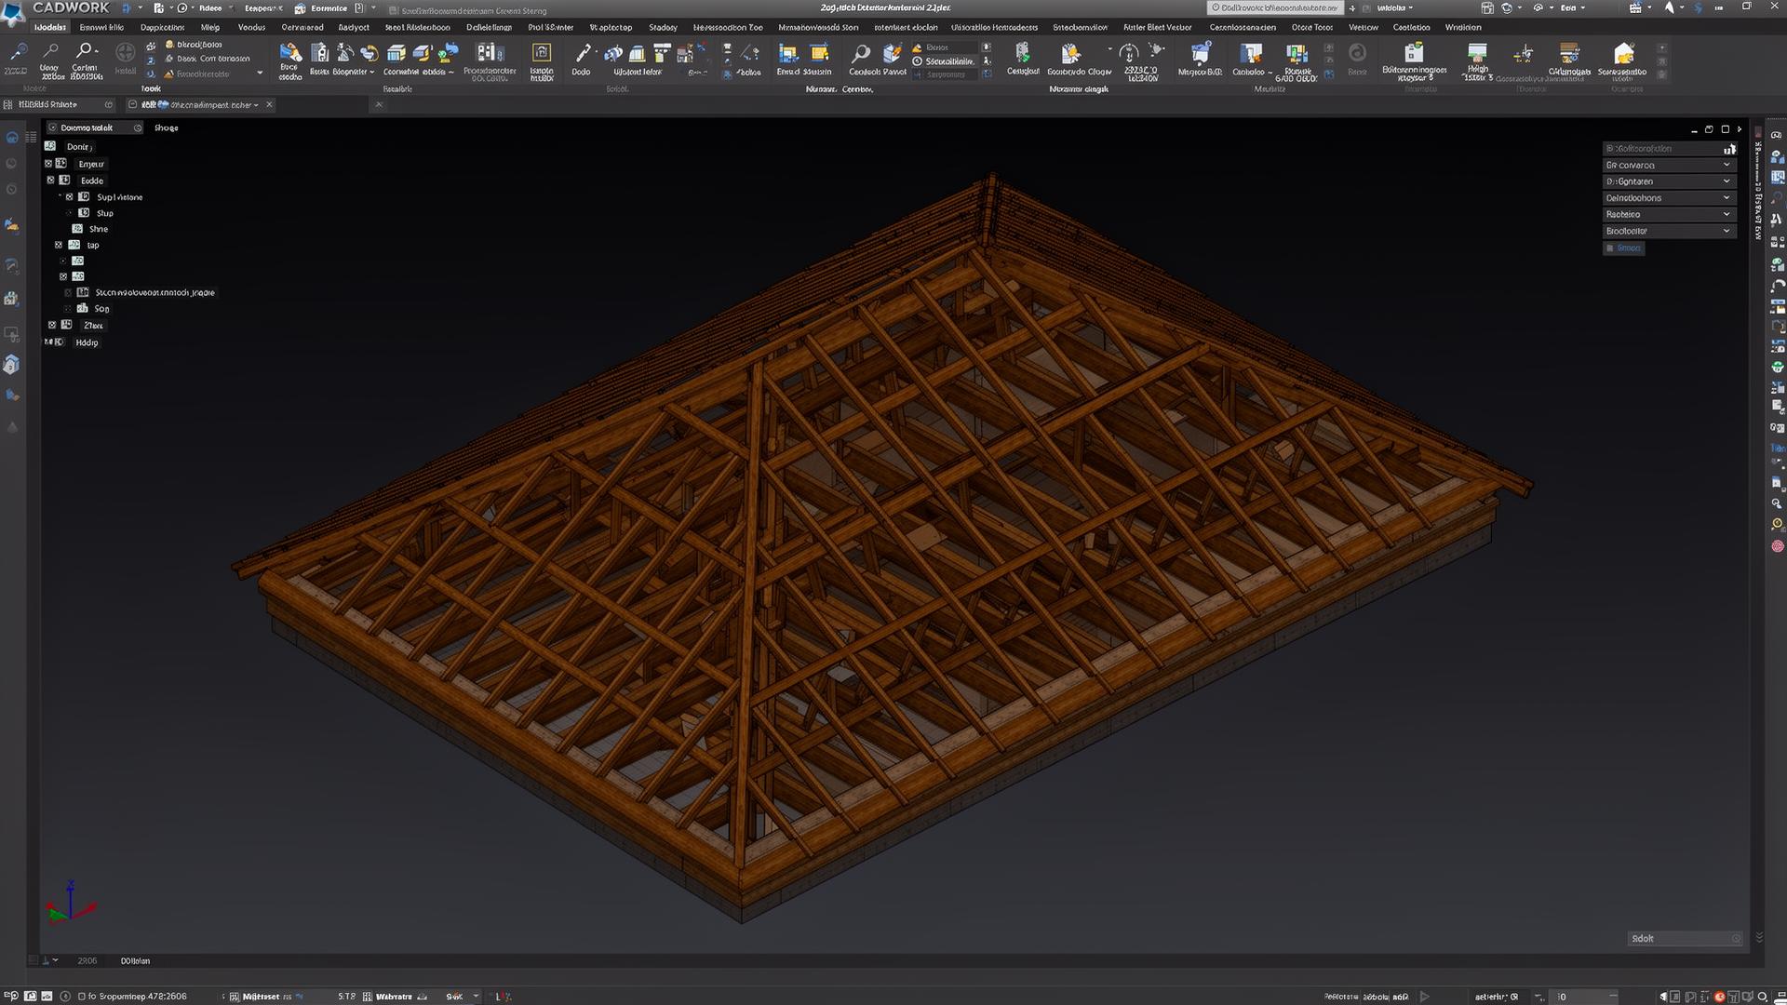Click the 'Ceteglaul' tool icon in ribbon
This screenshot has height=1005, width=1787.
1023,53
